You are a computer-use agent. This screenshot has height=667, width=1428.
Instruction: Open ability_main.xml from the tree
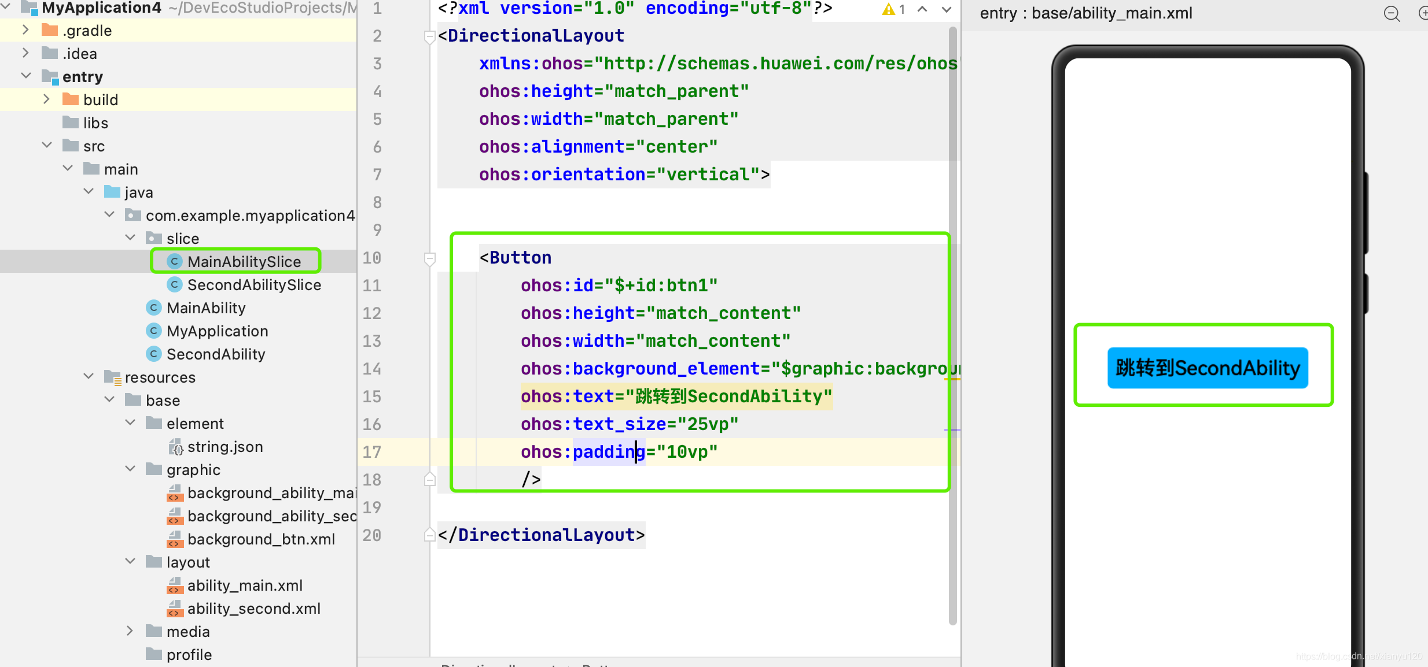(245, 586)
